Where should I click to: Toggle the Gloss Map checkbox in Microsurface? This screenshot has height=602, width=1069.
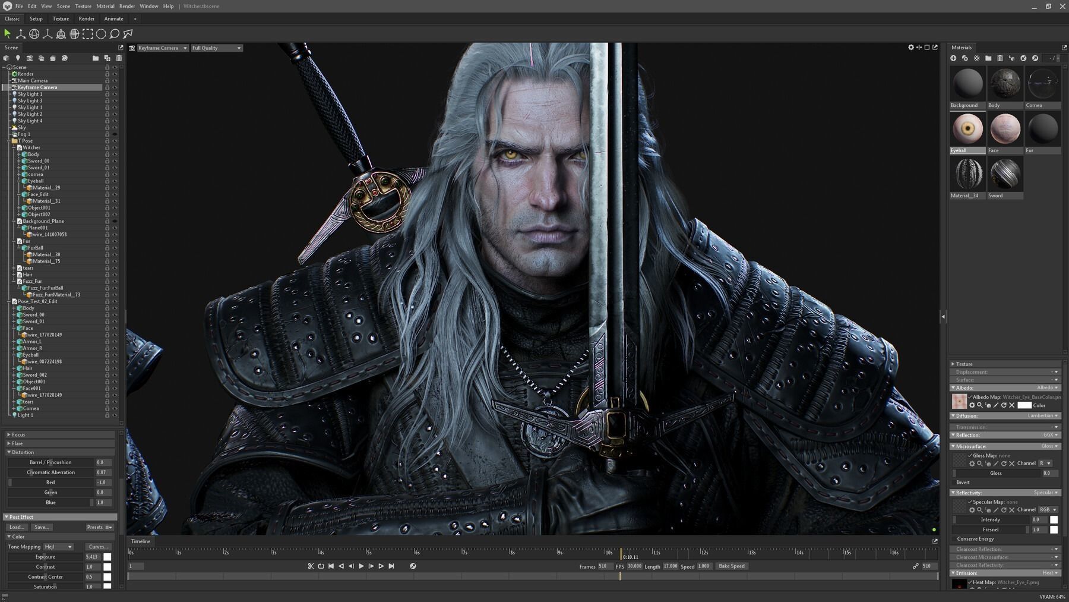[x=970, y=455]
